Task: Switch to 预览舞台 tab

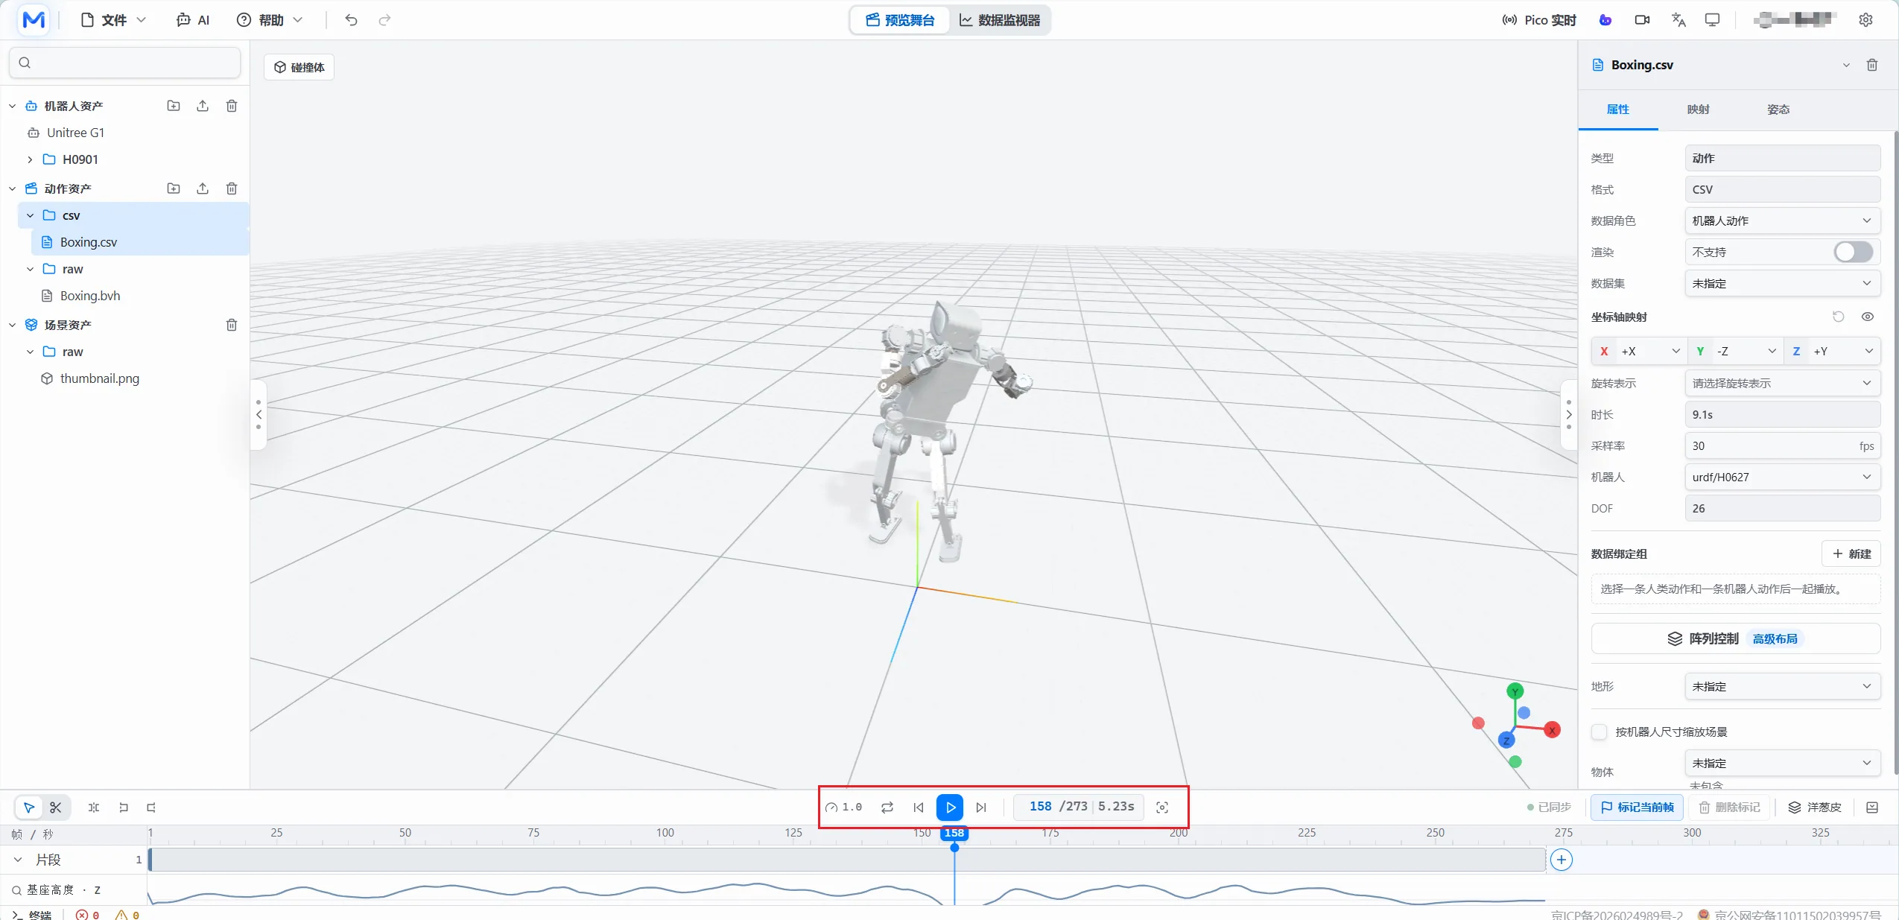Action: 900,20
